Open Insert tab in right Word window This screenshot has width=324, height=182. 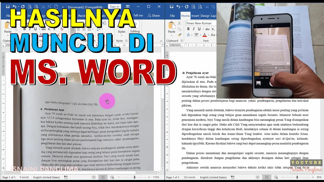point(195,16)
